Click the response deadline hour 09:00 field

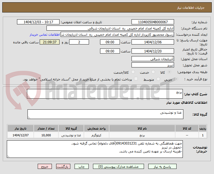click(110, 42)
